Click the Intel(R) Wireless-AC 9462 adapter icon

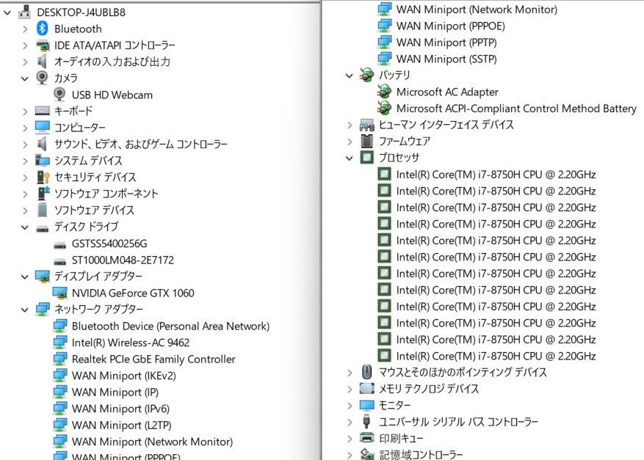click(x=60, y=342)
